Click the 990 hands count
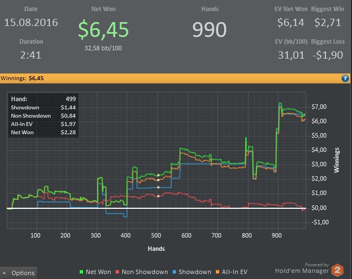The width and height of the screenshot is (352, 279). [209, 30]
